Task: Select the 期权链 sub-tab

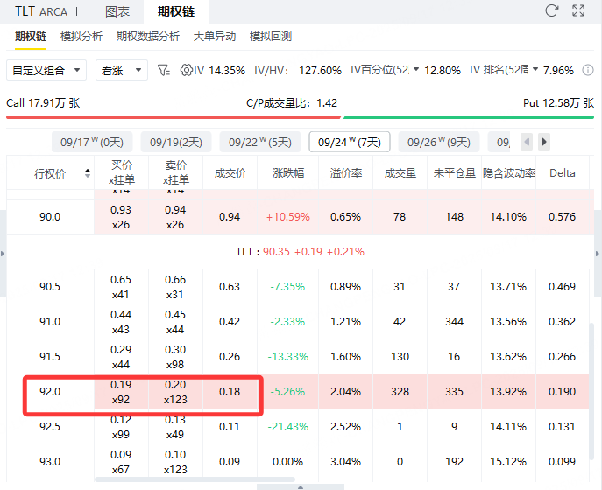Action: pos(31,37)
